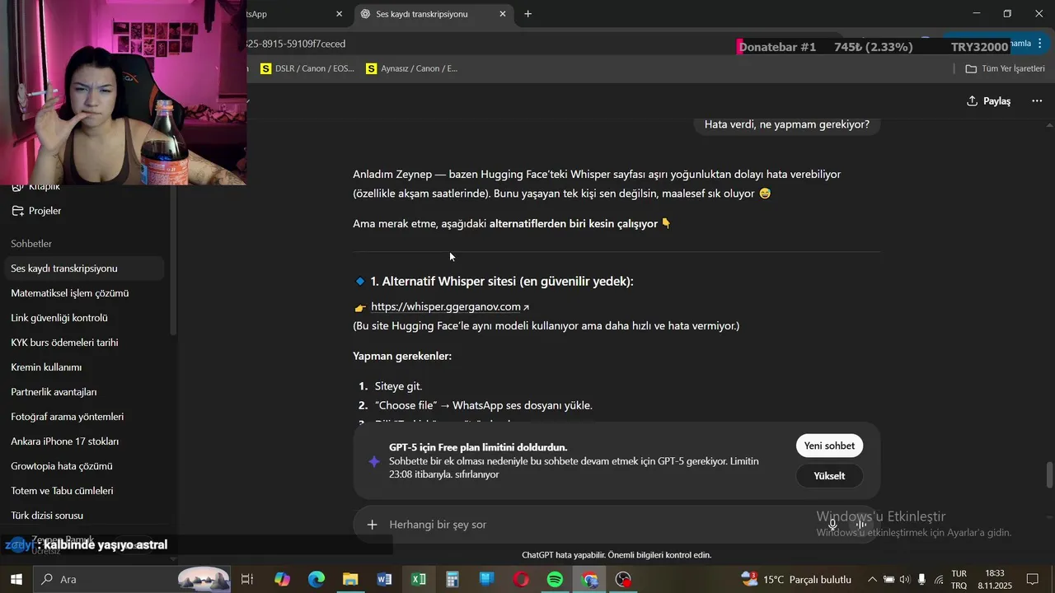Open Calculator from the taskbar
This screenshot has height=593, width=1055.
pos(452,579)
